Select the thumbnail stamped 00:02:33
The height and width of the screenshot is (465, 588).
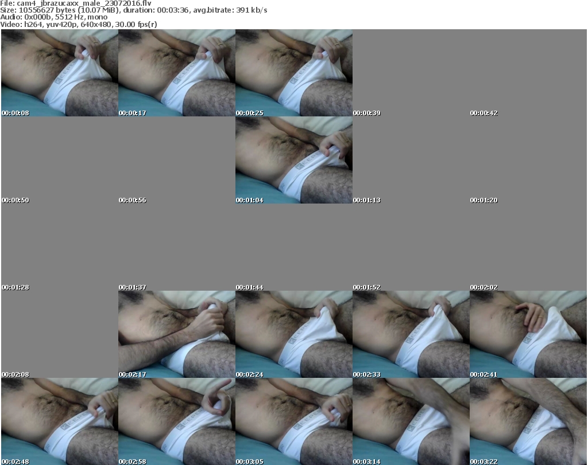click(x=411, y=334)
